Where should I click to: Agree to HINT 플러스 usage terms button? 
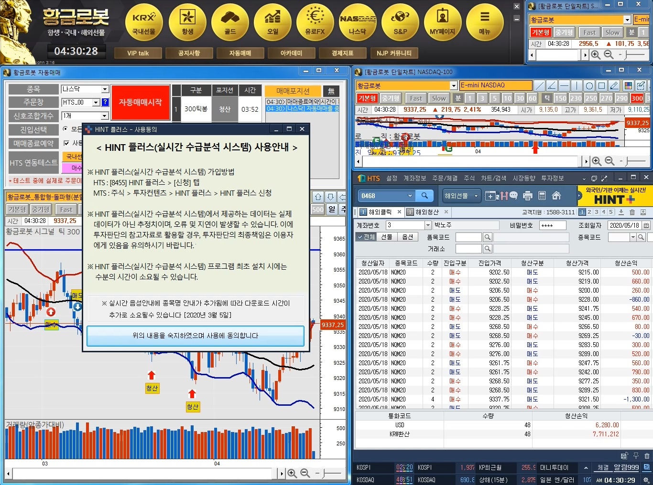196,336
